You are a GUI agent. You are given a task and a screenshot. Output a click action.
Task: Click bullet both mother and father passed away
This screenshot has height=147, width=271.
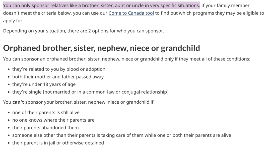point(58,77)
